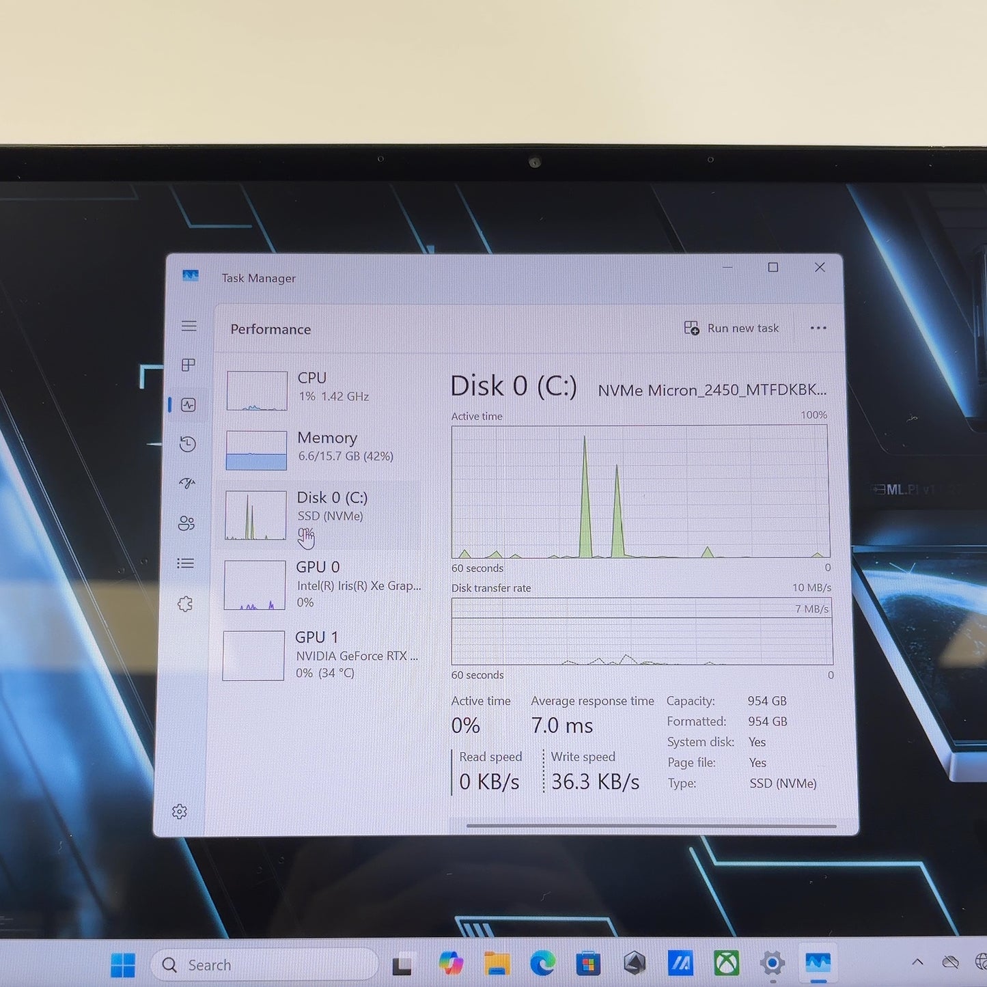987x987 pixels.
Task: Show hidden system tray icons chevron
Action: [917, 962]
